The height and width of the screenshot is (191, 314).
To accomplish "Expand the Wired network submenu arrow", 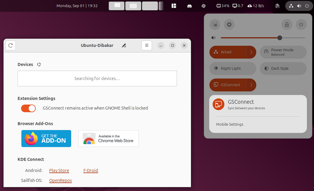I will click(251, 52).
